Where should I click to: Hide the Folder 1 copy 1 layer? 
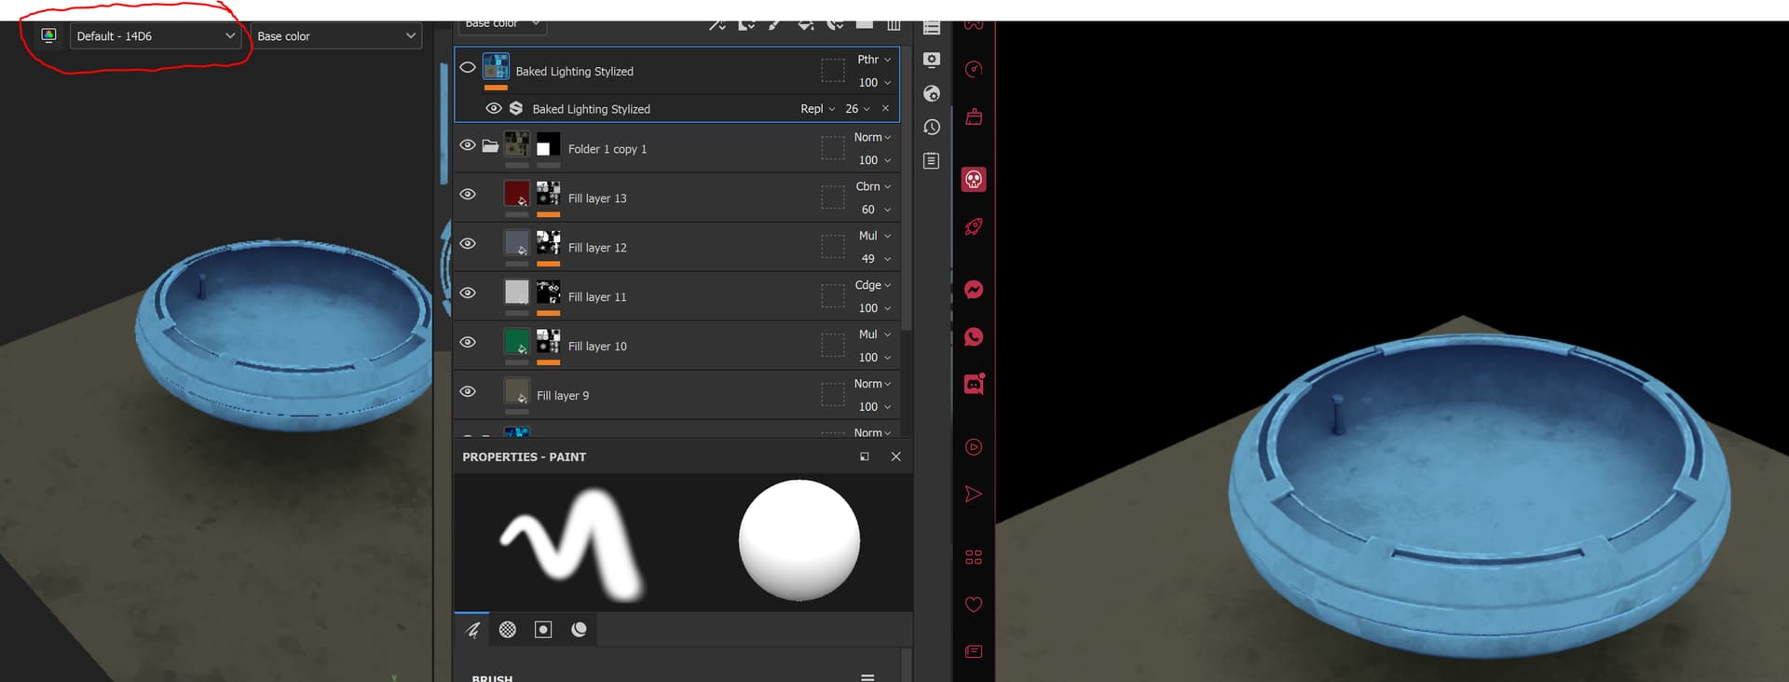point(468,145)
